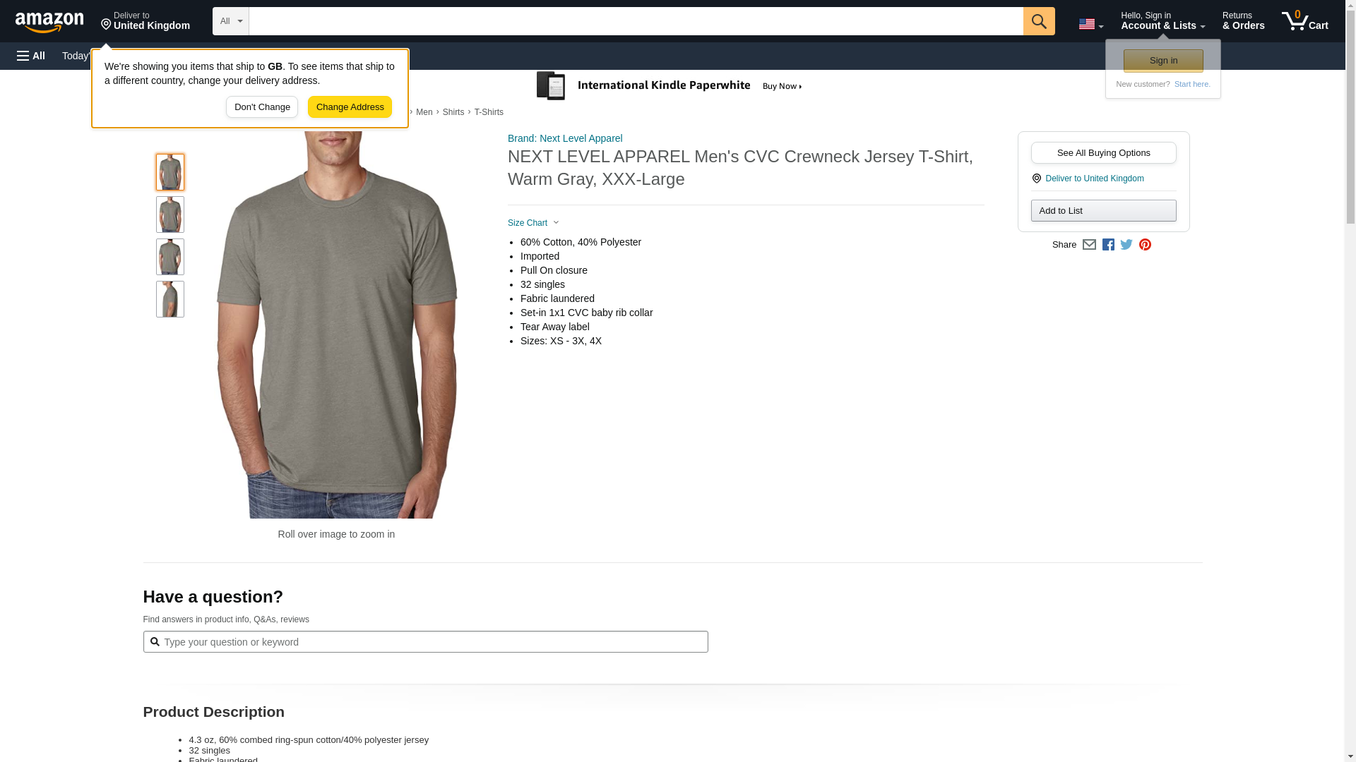Screen dimensions: 1356x762
Task: Expand the All search category dropdown
Action: click(230, 21)
